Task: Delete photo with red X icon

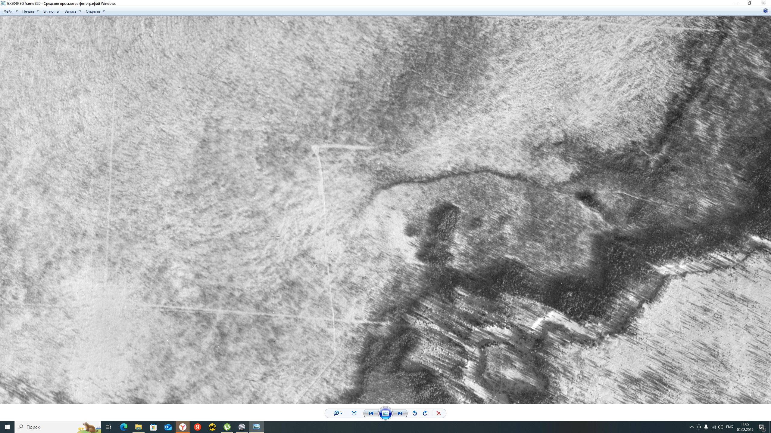Action: tap(439, 413)
